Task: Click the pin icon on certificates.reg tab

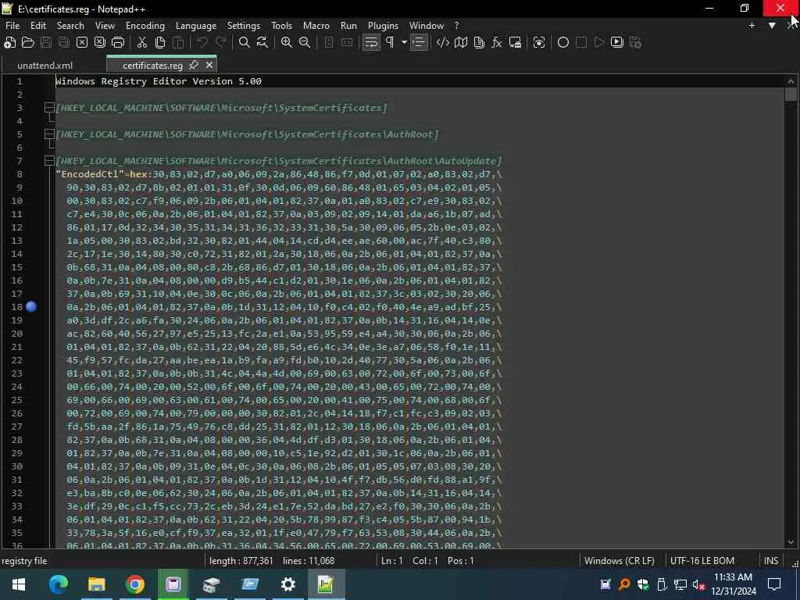Action: pos(194,65)
